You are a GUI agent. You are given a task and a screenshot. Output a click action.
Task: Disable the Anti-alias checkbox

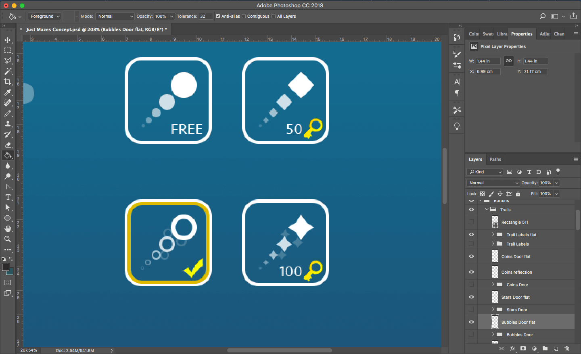[218, 17]
